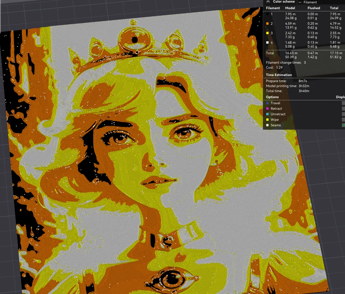
Task: Toggle the Retract display checkbox
Action: 343,108
